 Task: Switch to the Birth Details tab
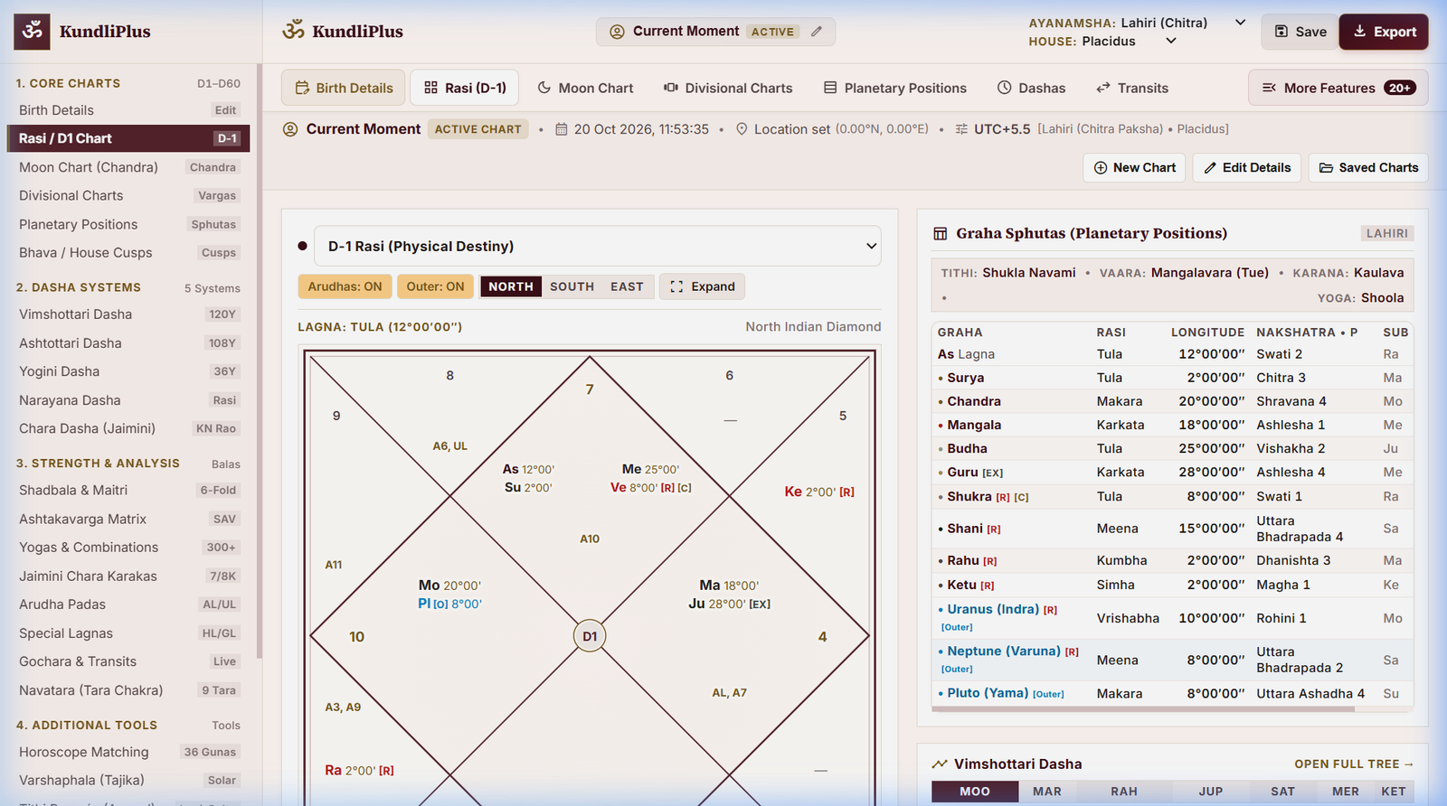[x=344, y=88]
